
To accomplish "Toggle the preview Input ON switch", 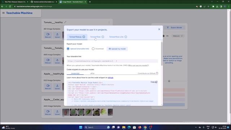I will 164,36.
